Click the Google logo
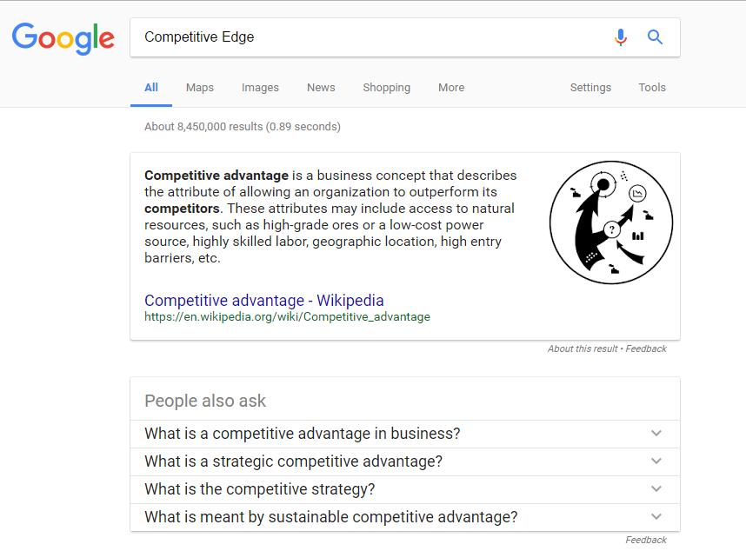Screen dimensions: 746x551 click(x=63, y=38)
